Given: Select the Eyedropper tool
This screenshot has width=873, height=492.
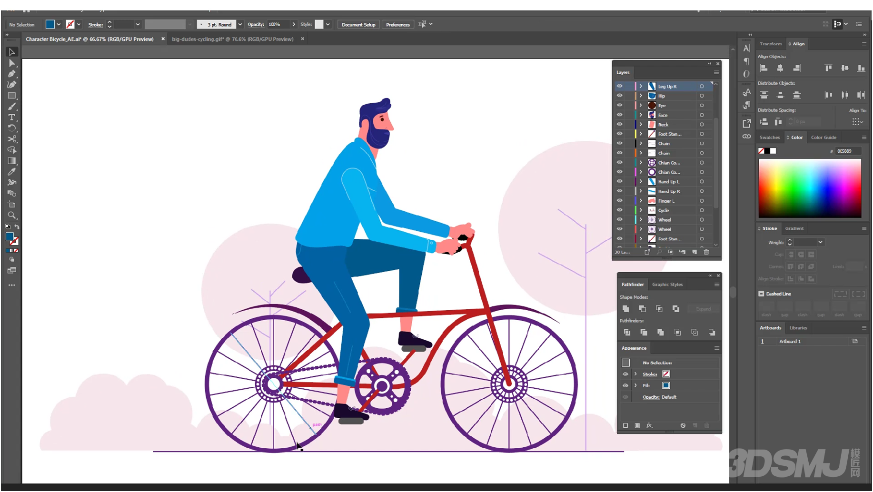Looking at the screenshot, I should pos(12,172).
